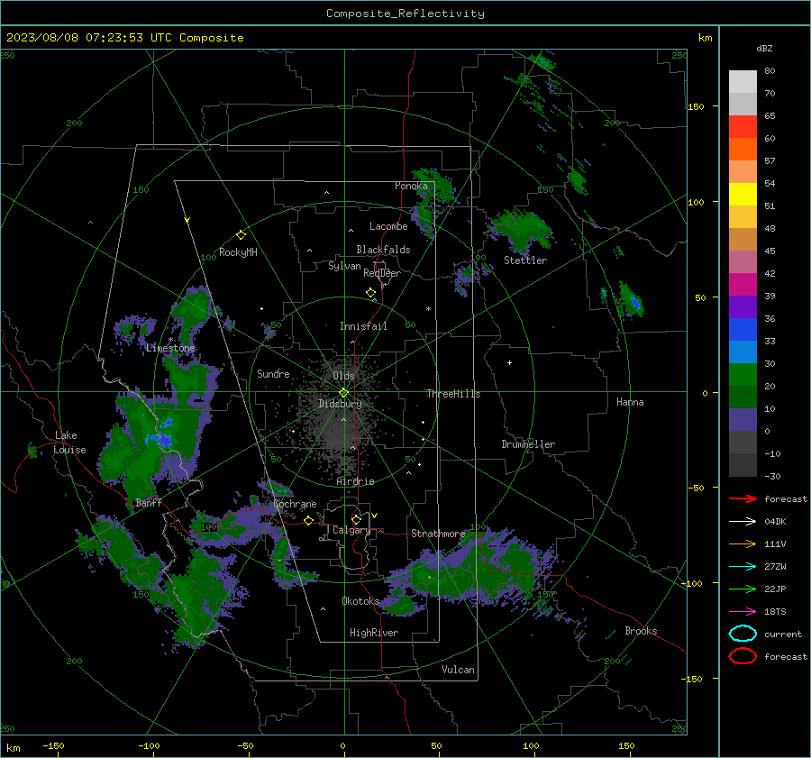Click the yellow diamond marker below RedDeer

click(x=370, y=293)
